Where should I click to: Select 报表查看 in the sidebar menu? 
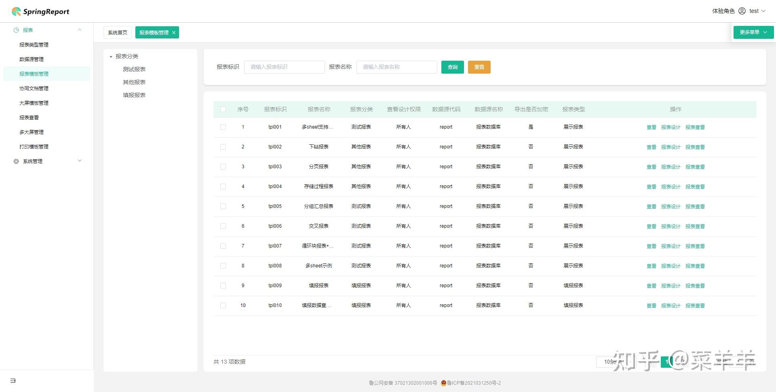(29, 117)
